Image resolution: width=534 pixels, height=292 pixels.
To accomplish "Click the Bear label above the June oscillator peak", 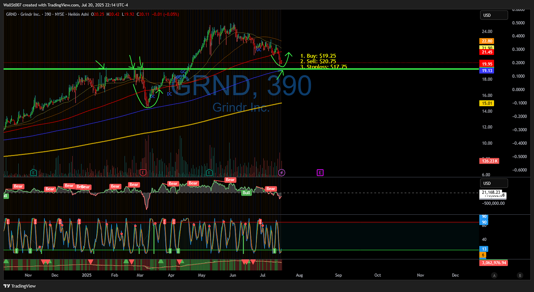I will click(x=230, y=180).
